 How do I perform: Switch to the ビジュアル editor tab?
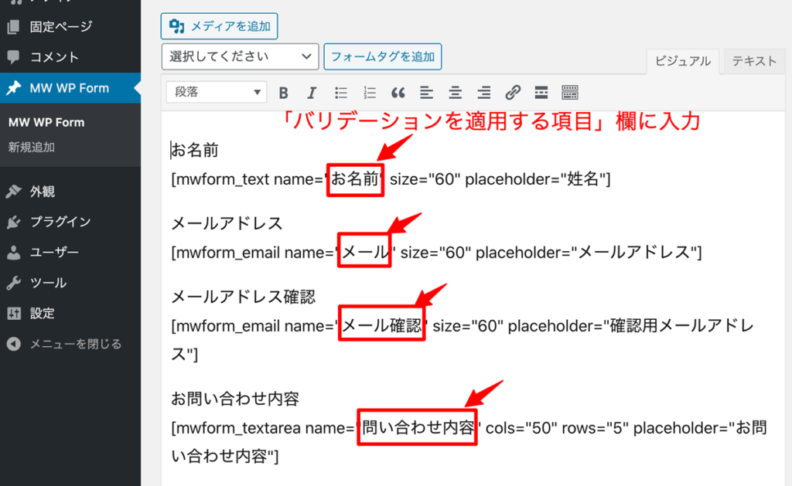click(682, 62)
